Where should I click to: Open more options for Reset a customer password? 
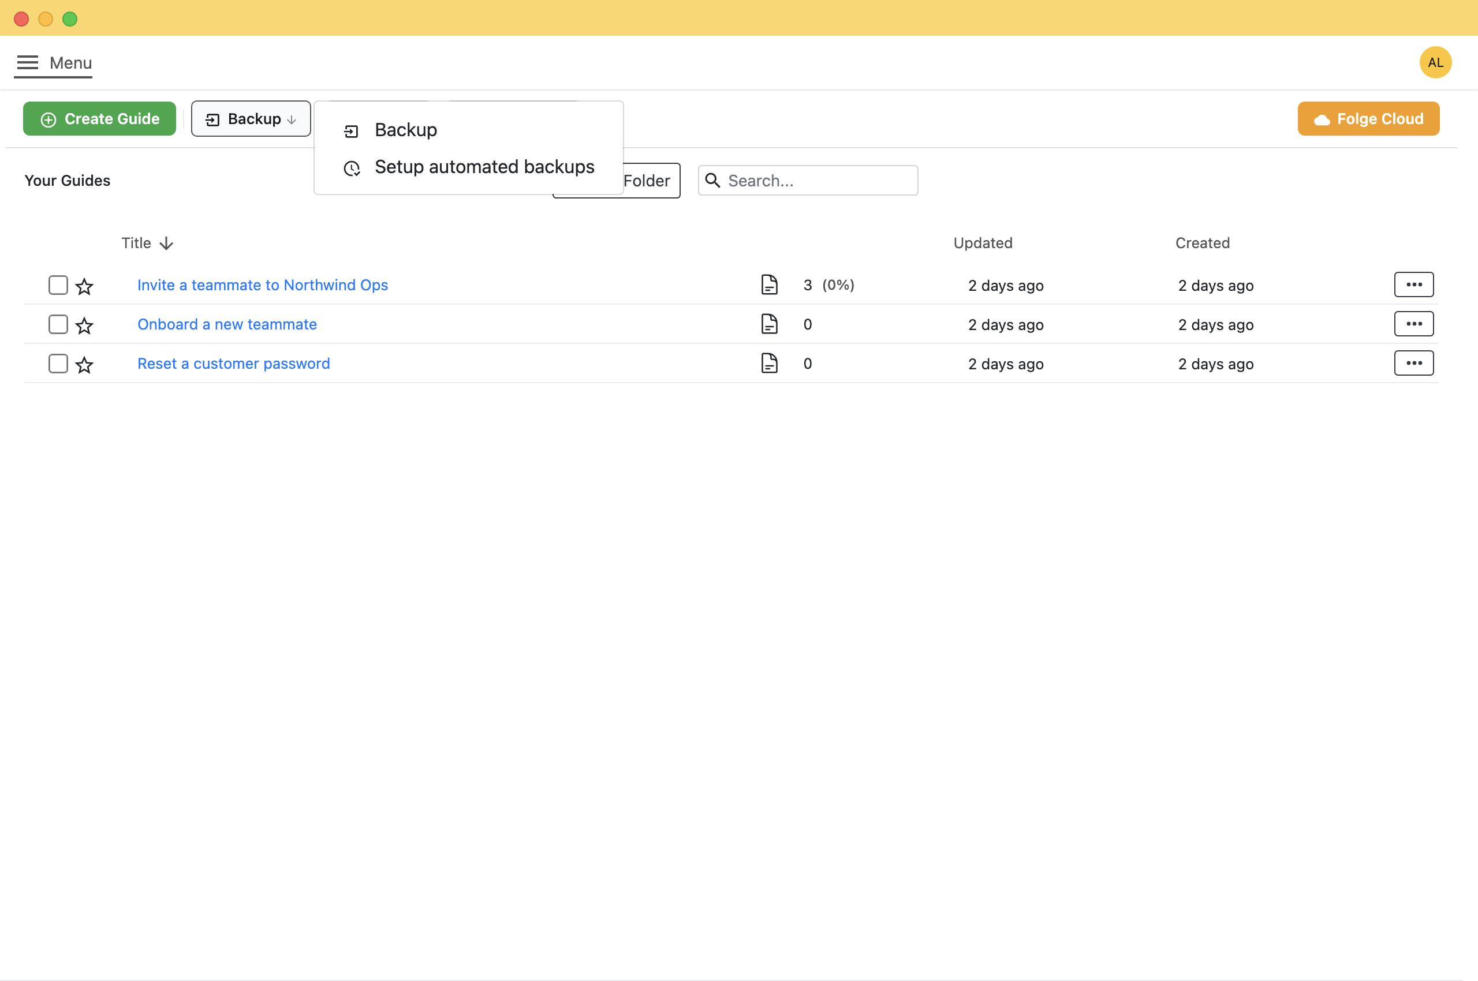point(1413,364)
